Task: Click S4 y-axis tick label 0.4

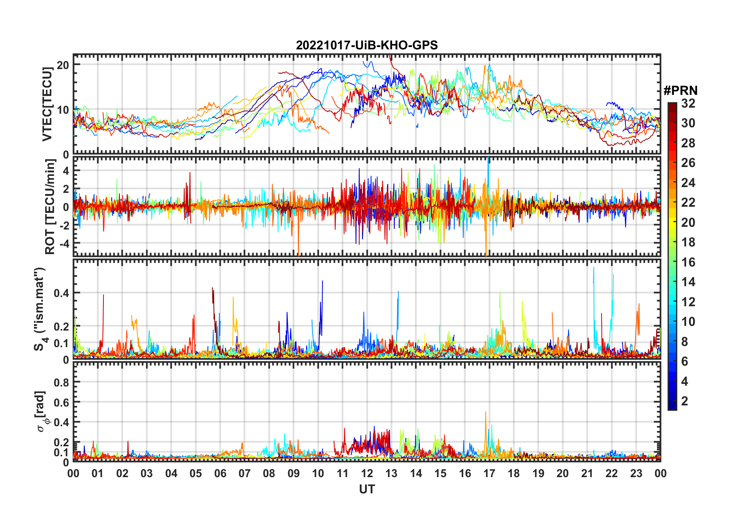Action: [61, 293]
